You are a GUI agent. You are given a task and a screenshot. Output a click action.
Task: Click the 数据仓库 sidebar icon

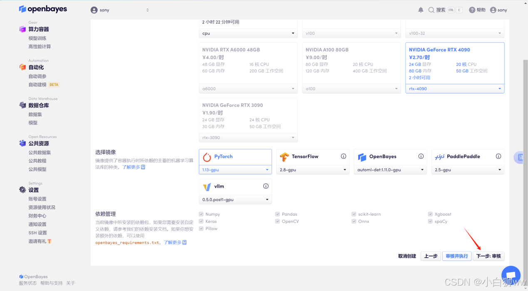(22, 105)
